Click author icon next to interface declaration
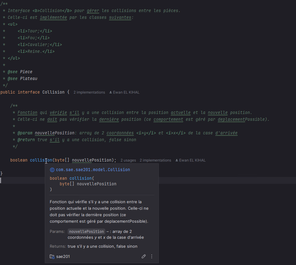 (x=111, y=92)
